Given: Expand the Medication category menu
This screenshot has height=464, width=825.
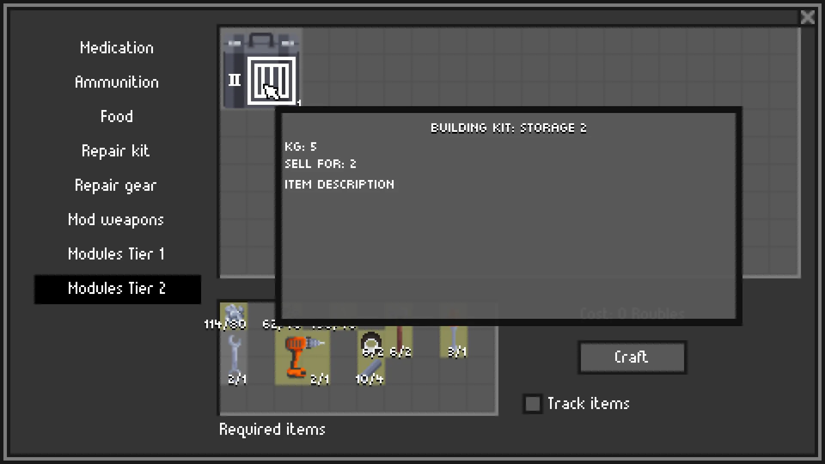Looking at the screenshot, I should point(116,48).
